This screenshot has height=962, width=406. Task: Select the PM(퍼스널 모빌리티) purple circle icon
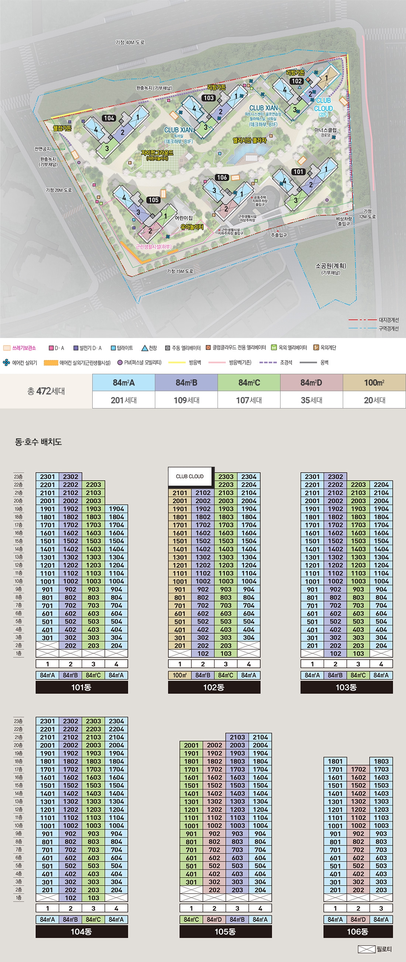click(120, 362)
